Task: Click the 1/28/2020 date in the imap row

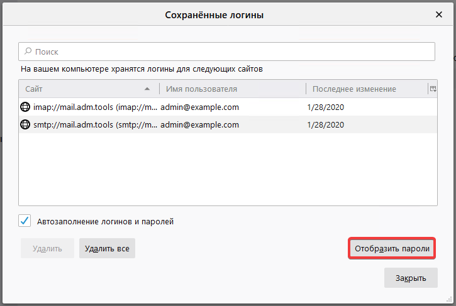Action: tap(326, 107)
